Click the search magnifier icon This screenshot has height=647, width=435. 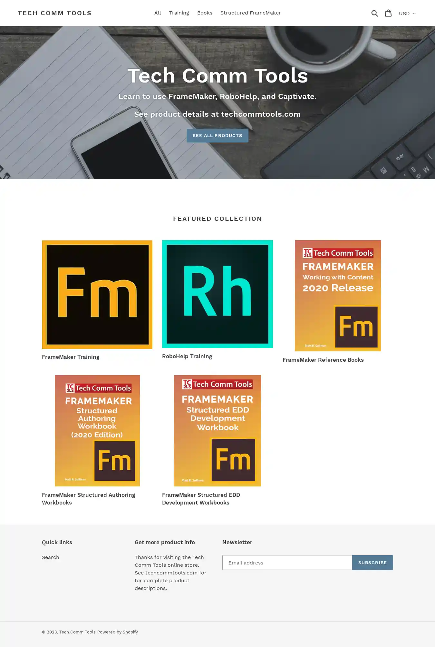(x=374, y=13)
